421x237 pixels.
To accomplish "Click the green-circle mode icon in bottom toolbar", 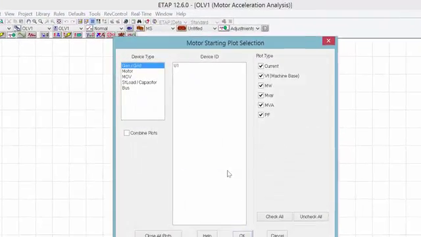I will (x=12, y=35).
